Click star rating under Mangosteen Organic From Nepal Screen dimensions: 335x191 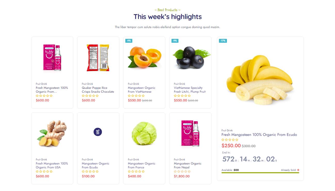point(182,171)
